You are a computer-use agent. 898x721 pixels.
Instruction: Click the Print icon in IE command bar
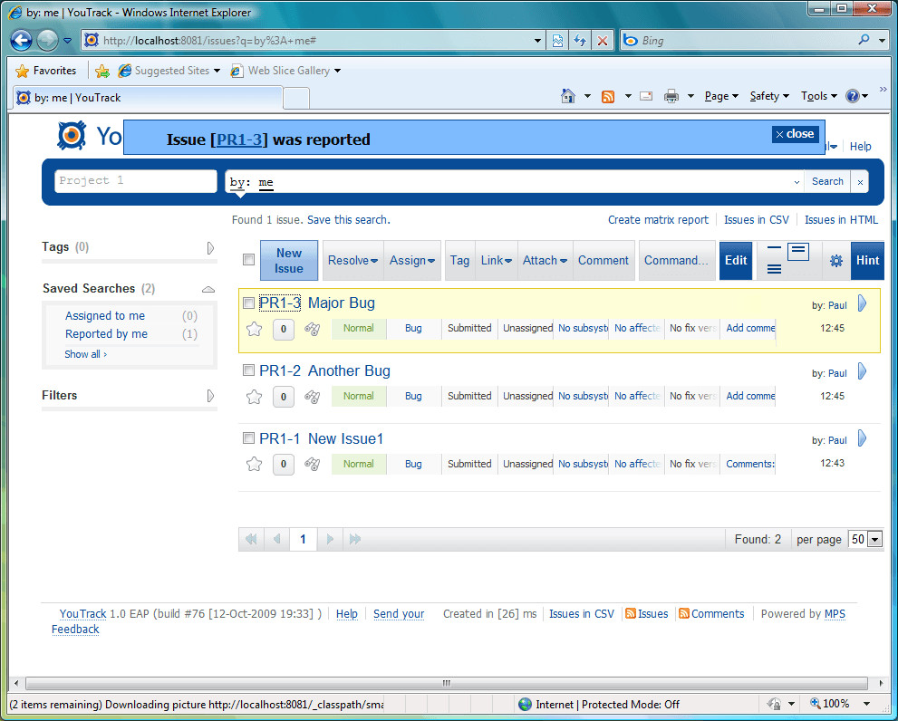pyautogui.click(x=671, y=96)
